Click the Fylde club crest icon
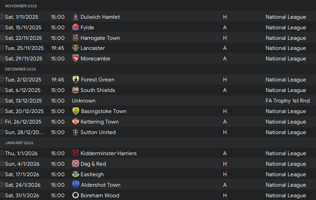This screenshot has width=316, height=200. [76, 27]
